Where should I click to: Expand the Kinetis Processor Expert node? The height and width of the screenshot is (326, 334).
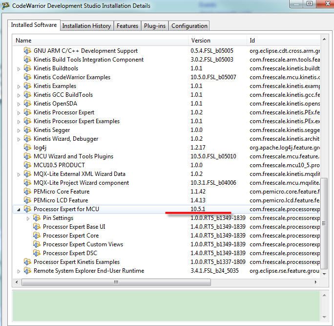click(x=19, y=113)
